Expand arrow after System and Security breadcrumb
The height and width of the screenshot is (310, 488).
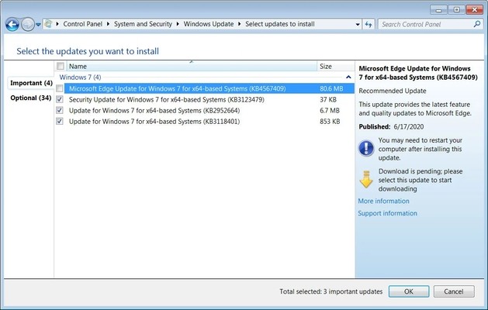click(x=178, y=24)
